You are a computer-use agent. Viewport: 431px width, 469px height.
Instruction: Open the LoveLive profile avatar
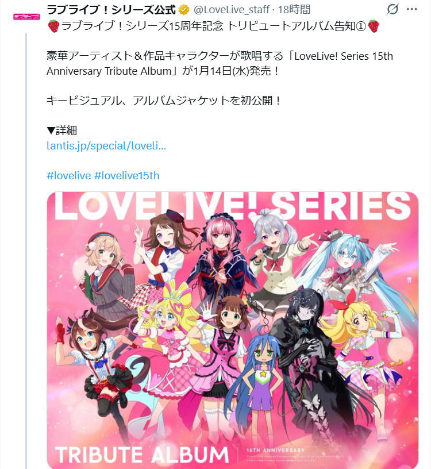[x=26, y=17]
